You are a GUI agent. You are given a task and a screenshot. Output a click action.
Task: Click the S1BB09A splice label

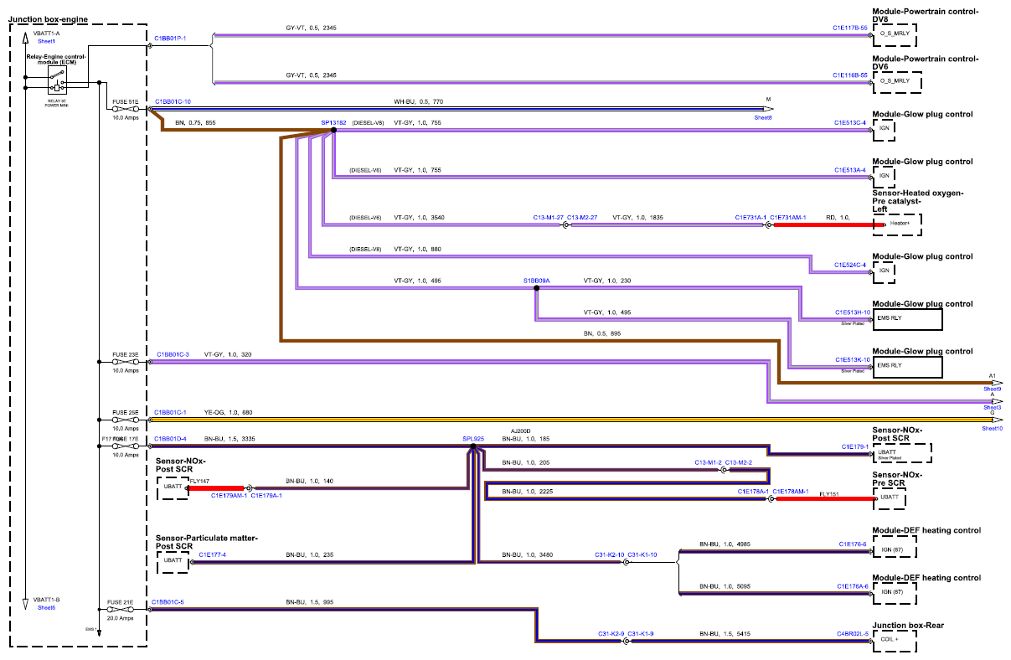[536, 281]
